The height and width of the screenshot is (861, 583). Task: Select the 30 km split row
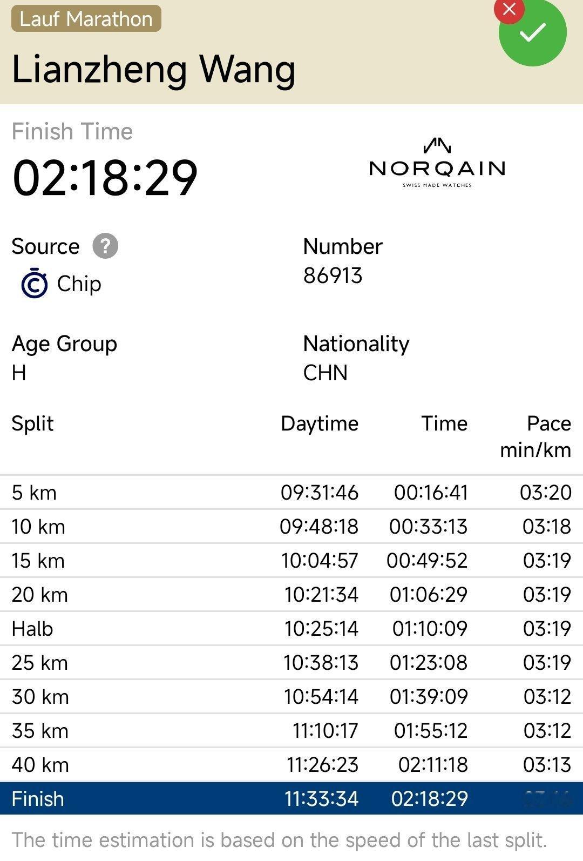[x=291, y=697]
